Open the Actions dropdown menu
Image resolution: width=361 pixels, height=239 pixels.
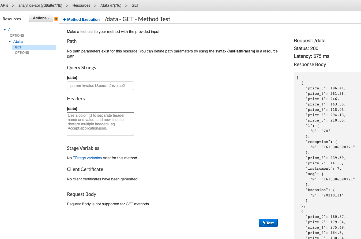point(41,18)
